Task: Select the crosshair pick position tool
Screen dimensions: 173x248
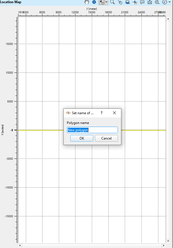Action: point(135,2)
